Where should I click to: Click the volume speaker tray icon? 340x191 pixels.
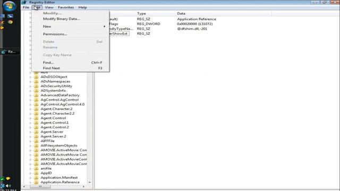pyautogui.click(x=8, y=186)
